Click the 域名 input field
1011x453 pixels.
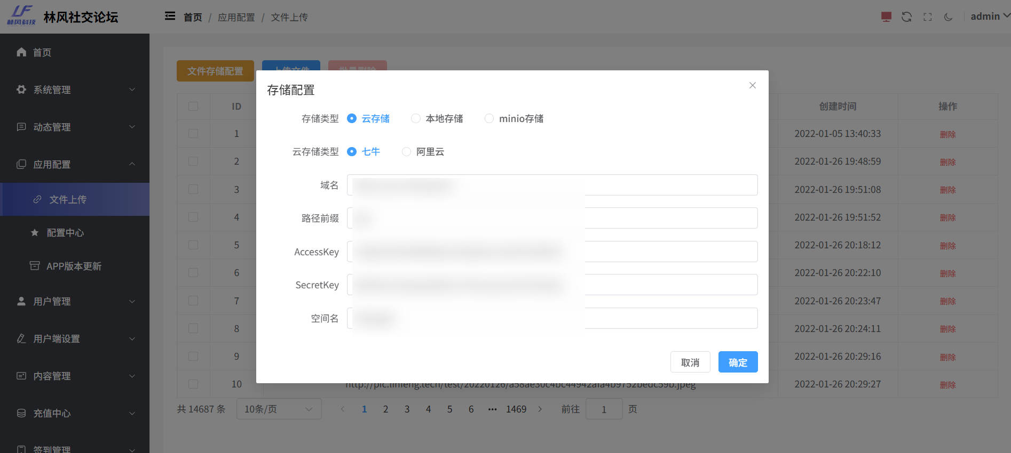pyautogui.click(x=552, y=185)
